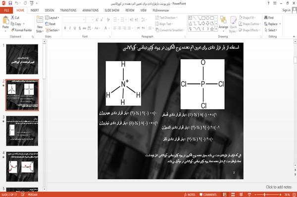
Task: Toggle the NOTES pane button
Action: tap(190, 195)
